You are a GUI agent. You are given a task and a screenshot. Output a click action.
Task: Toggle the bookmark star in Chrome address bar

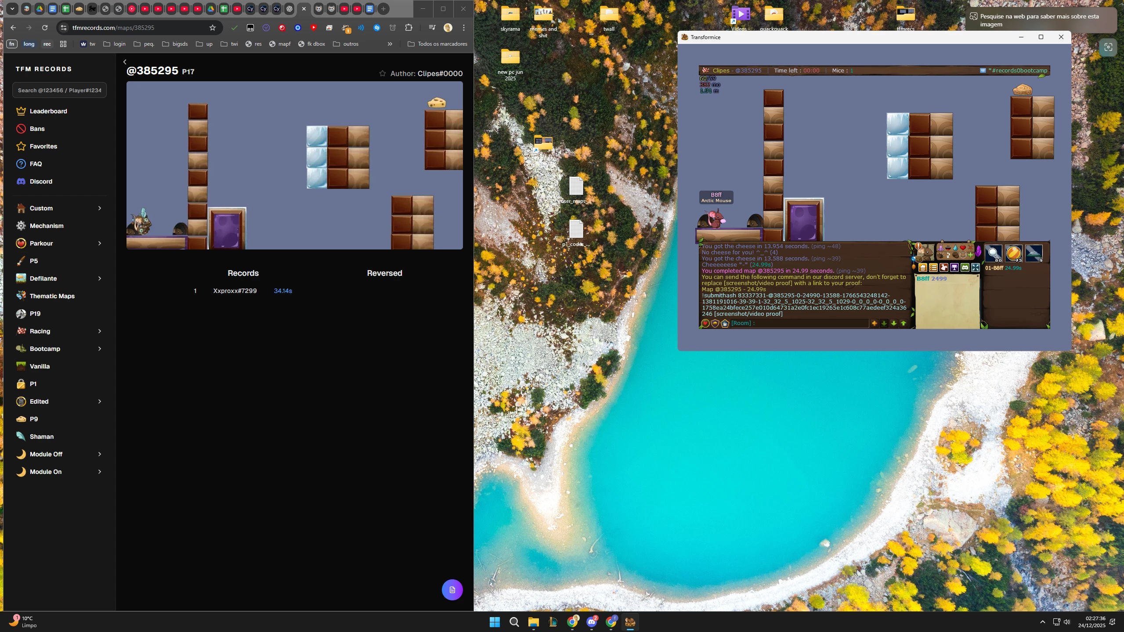click(x=213, y=28)
